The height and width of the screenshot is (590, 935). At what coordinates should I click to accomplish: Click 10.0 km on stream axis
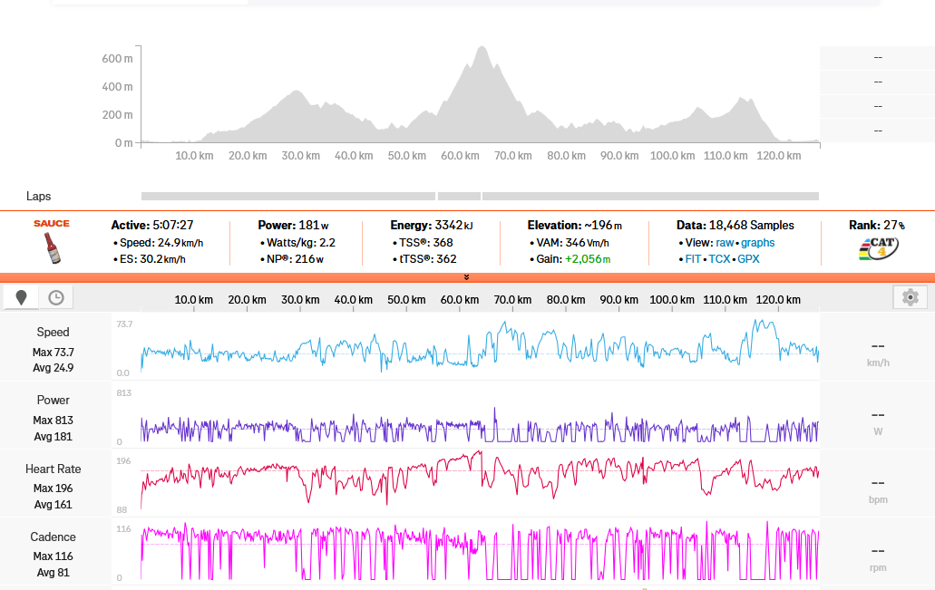click(x=194, y=300)
